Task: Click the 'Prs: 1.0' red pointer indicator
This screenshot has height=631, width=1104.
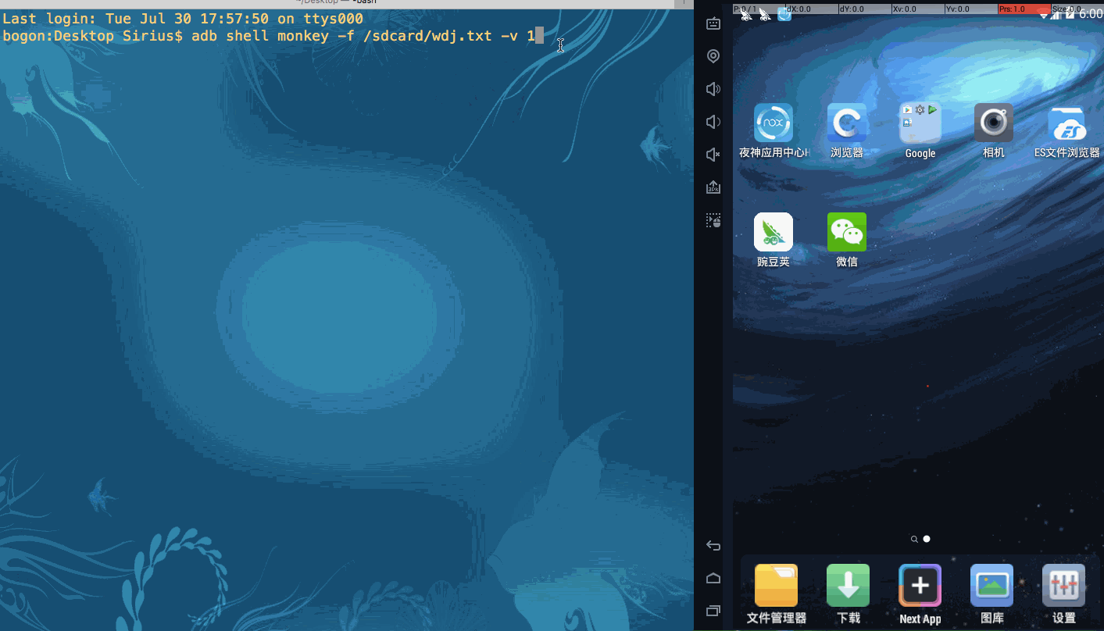Action: pyautogui.click(x=1024, y=9)
